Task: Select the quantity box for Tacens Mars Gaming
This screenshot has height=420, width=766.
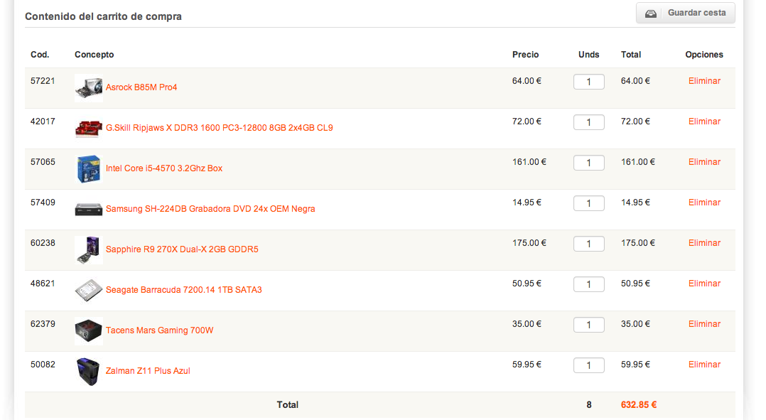Action: [x=588, y=325]
